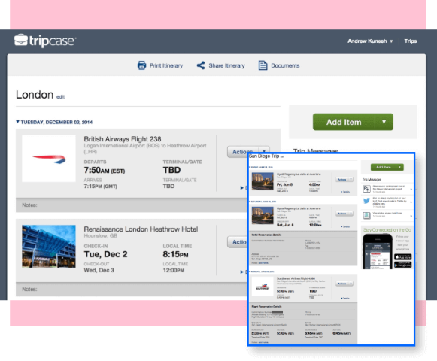Open the Andrew Kunesh account menu
The image size is (437, 361).
coord(370,41)
